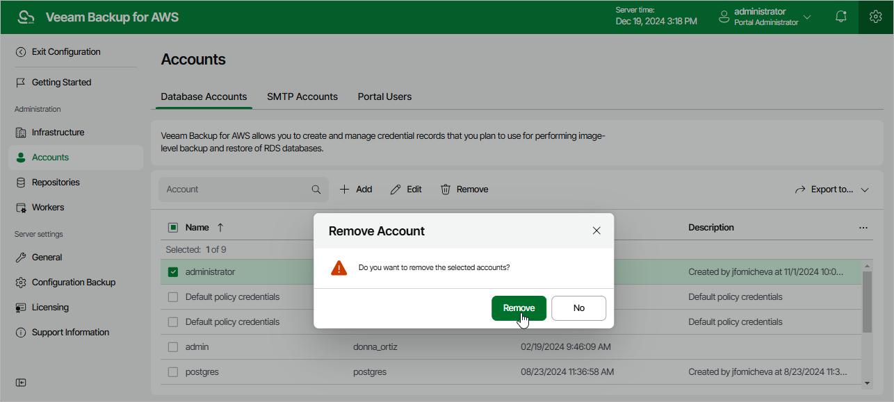
Task: Confirm removal with the Remove button
Action: [519, 308]
